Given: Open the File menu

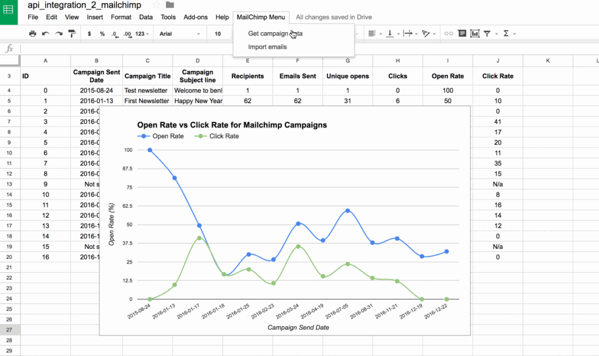Looking at the screenshot, I should pos(33,17).
